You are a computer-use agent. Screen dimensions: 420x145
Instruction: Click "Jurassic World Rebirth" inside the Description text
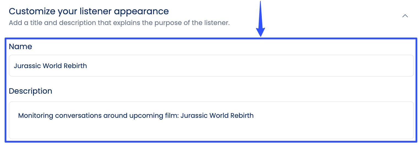pyautogui.click(x=217, y=116)
